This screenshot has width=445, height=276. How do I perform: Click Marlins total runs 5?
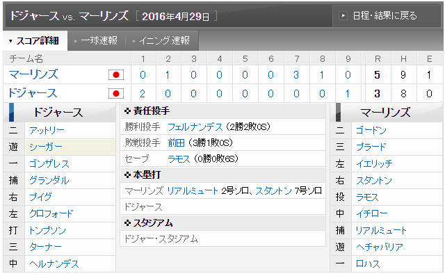377,75
